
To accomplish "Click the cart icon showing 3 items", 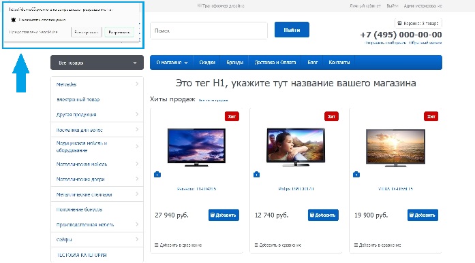I will coord(399,23).
